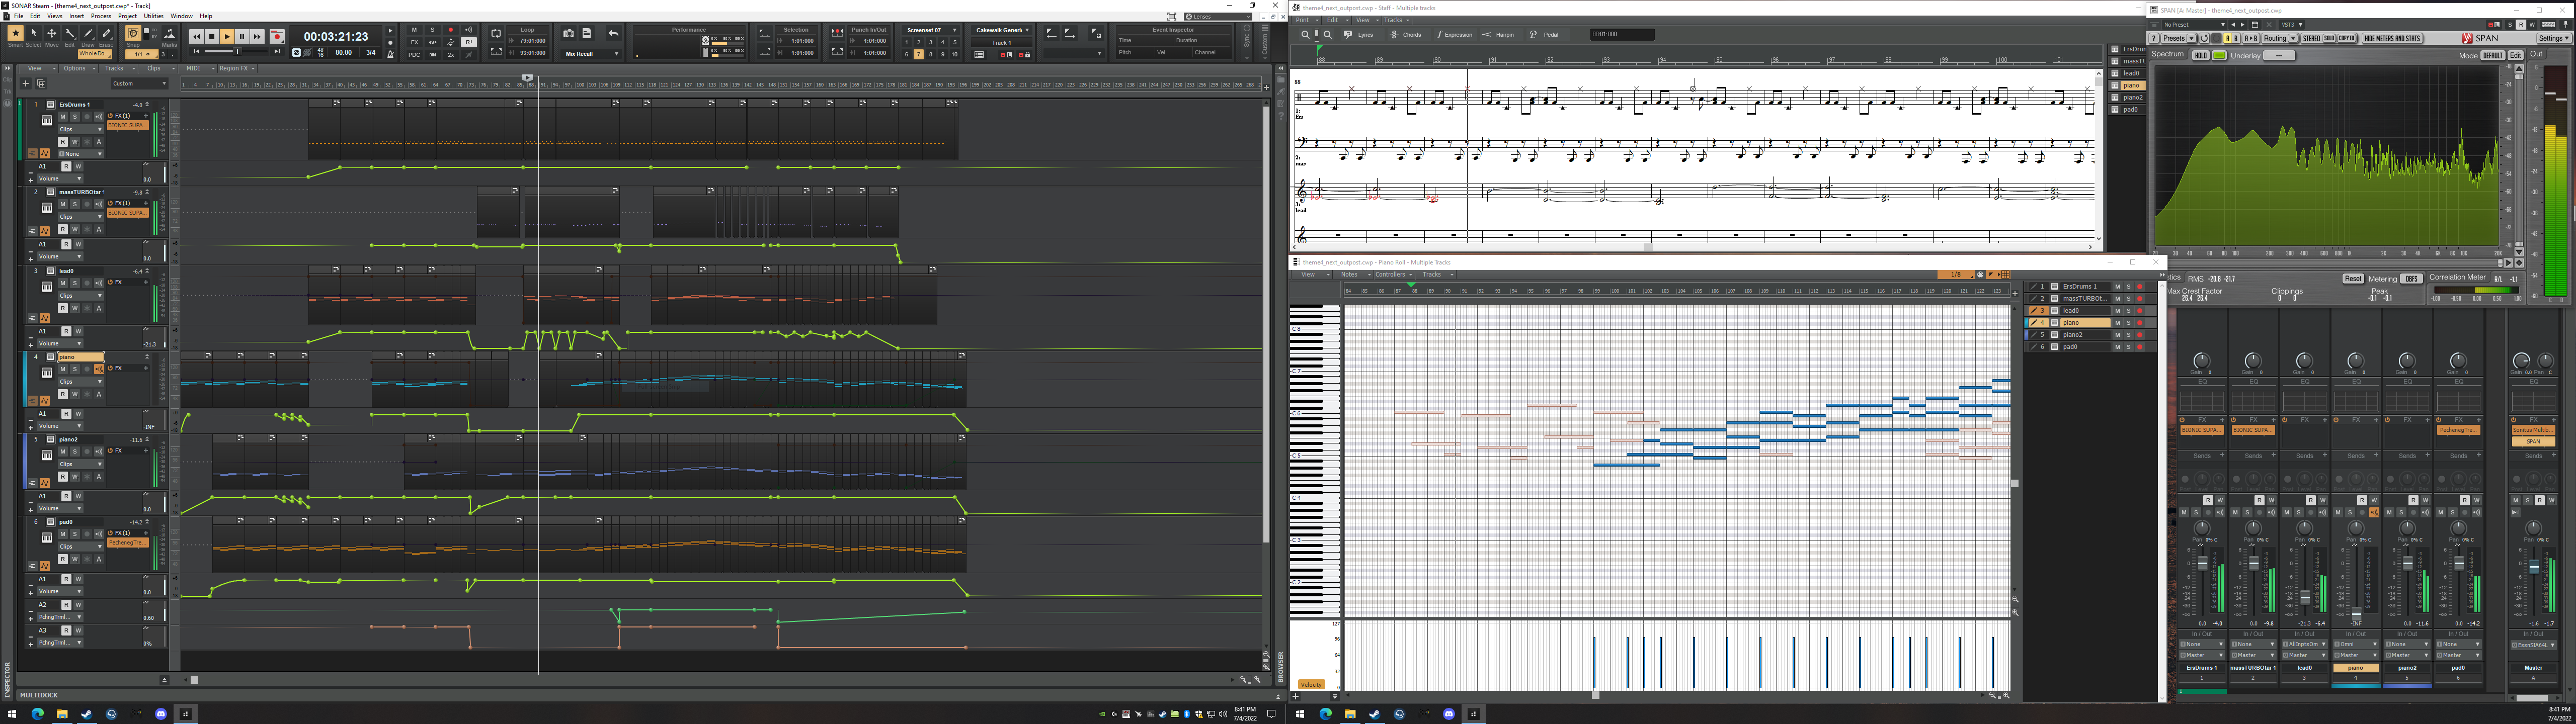Stop playback with the Stop button
Viewport: 2576px width, 724px height.
[x=212, y=37]
